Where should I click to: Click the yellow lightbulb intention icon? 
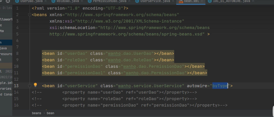tap(35, 85)
